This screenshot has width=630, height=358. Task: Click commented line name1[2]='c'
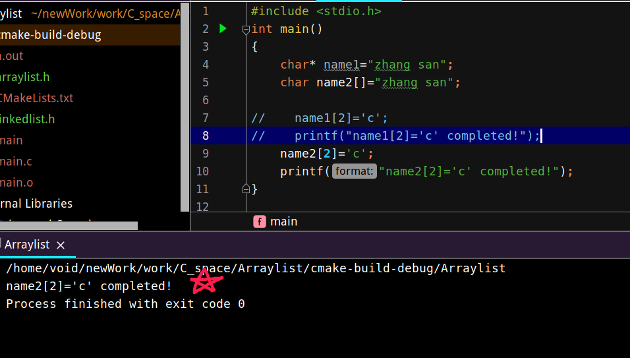[x=320, y=118]
